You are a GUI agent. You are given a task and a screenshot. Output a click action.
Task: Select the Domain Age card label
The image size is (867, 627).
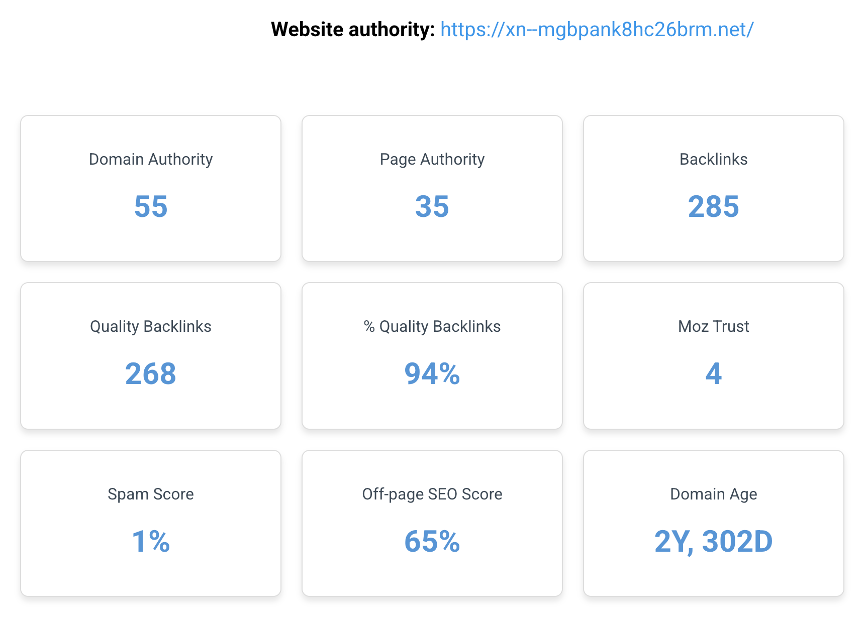point(713,494)
